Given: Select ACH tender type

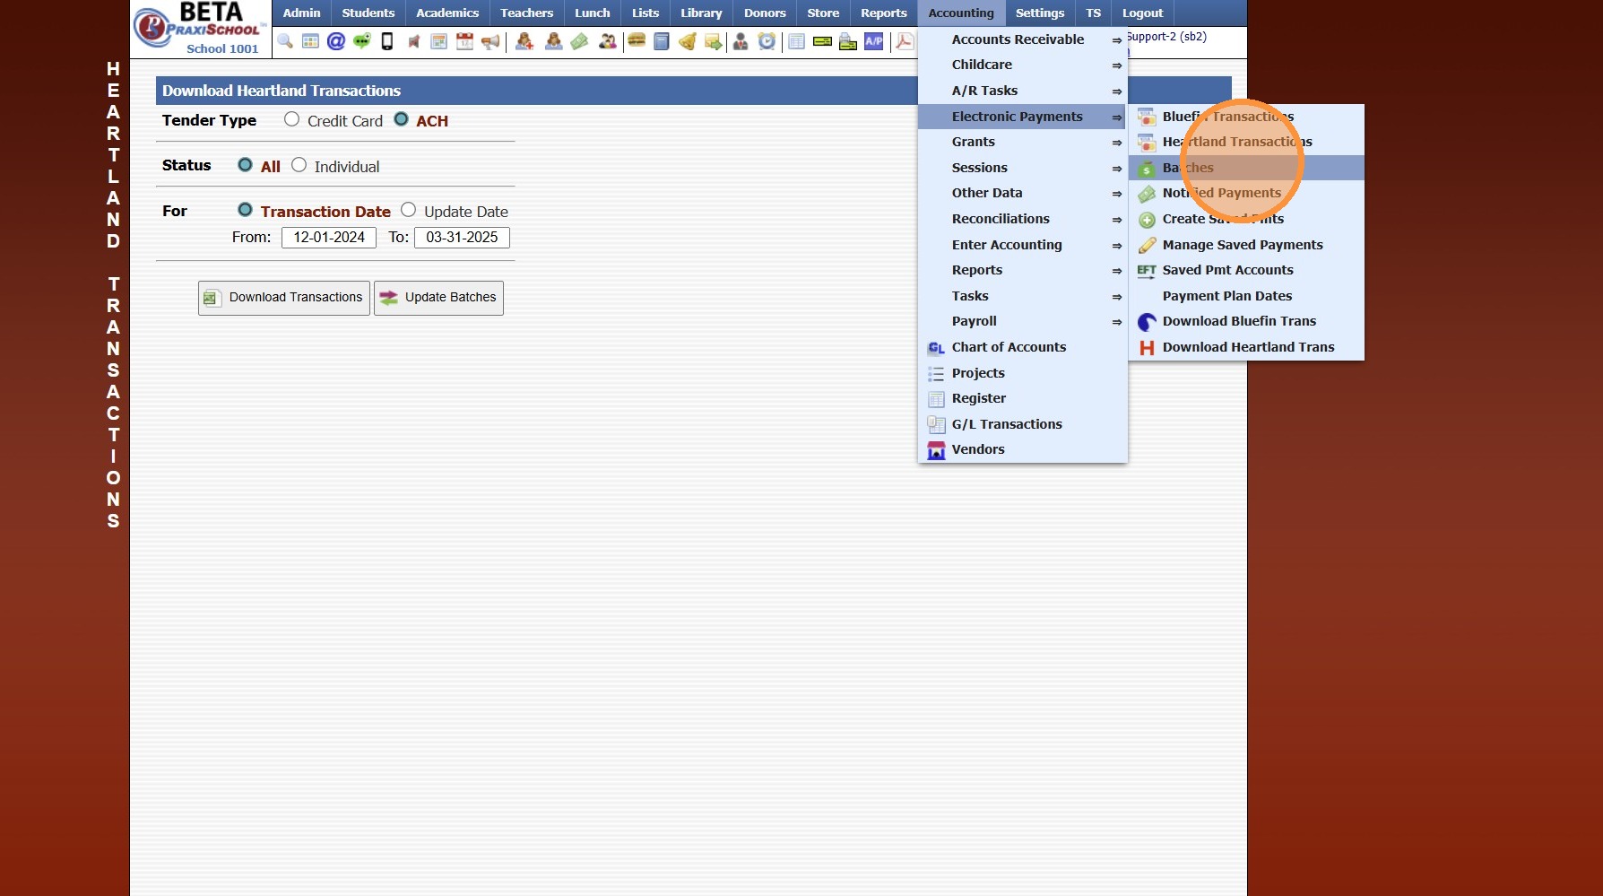Looking at the screenshot, I should pos(401,119).
